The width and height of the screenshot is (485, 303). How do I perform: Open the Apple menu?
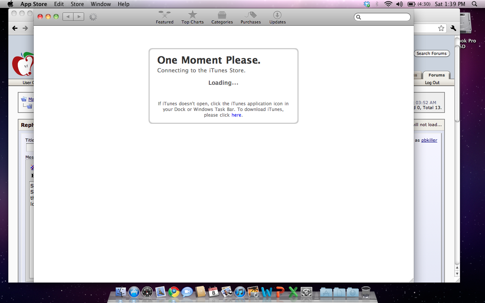(10, 4)
